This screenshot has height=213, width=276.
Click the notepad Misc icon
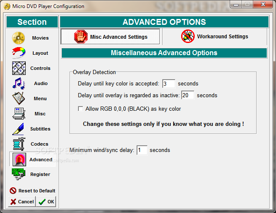[x=19, y=114]
